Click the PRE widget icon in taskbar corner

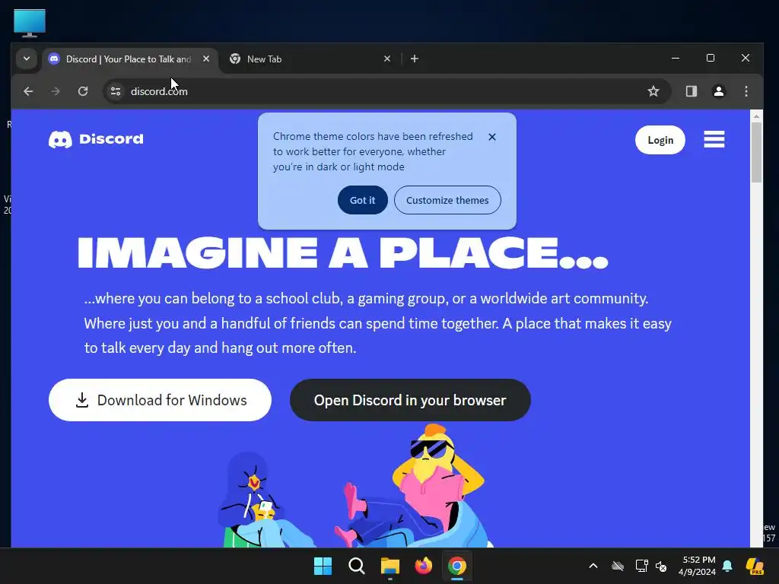[x=755, y=566]
